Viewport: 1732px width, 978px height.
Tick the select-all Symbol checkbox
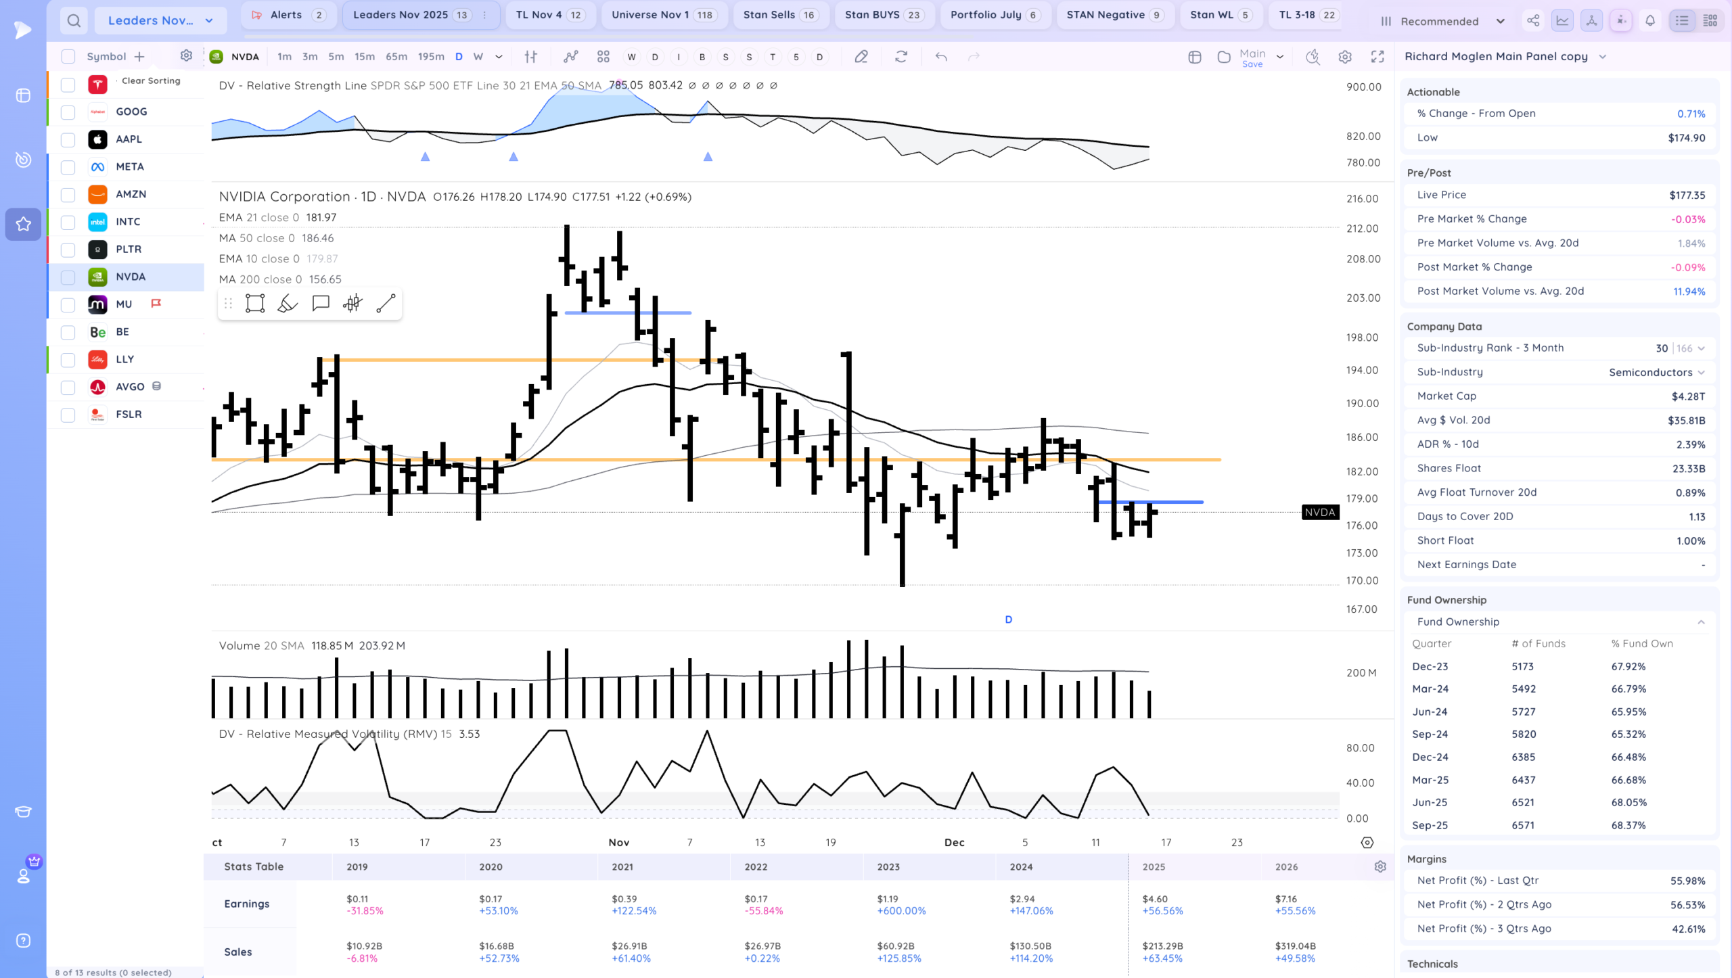[68, 57]
